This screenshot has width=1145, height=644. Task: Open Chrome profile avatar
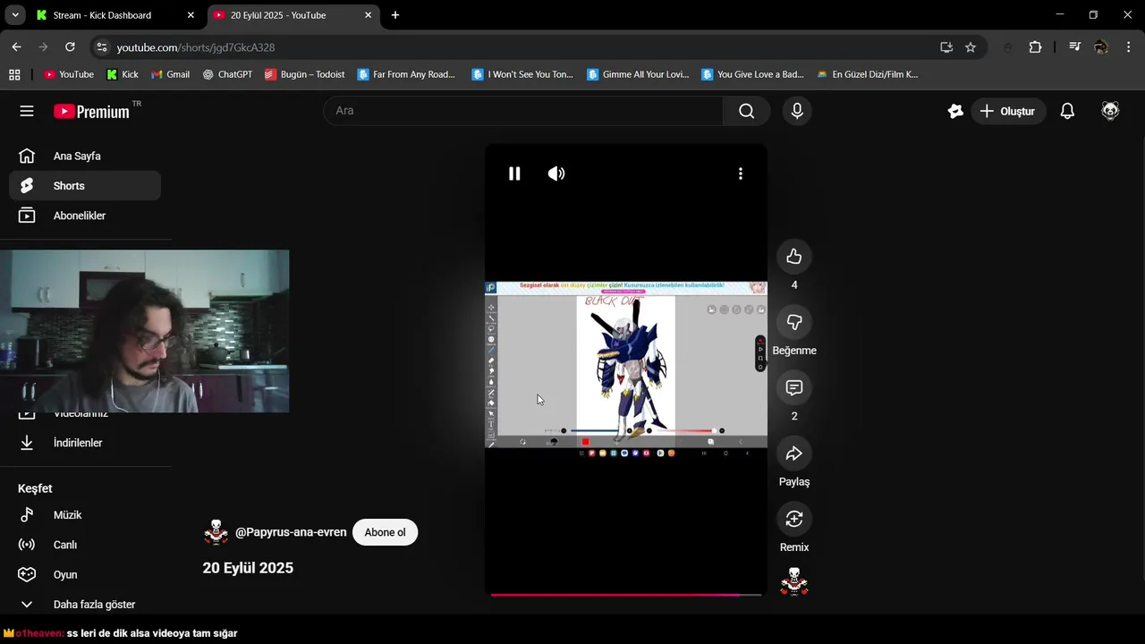click(1101, 47)
